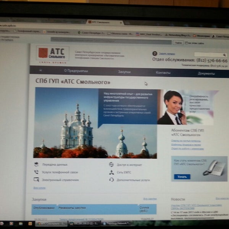Close the ATC Смольного browser tab
229x229 pixels.
click(x=121, y=23)
